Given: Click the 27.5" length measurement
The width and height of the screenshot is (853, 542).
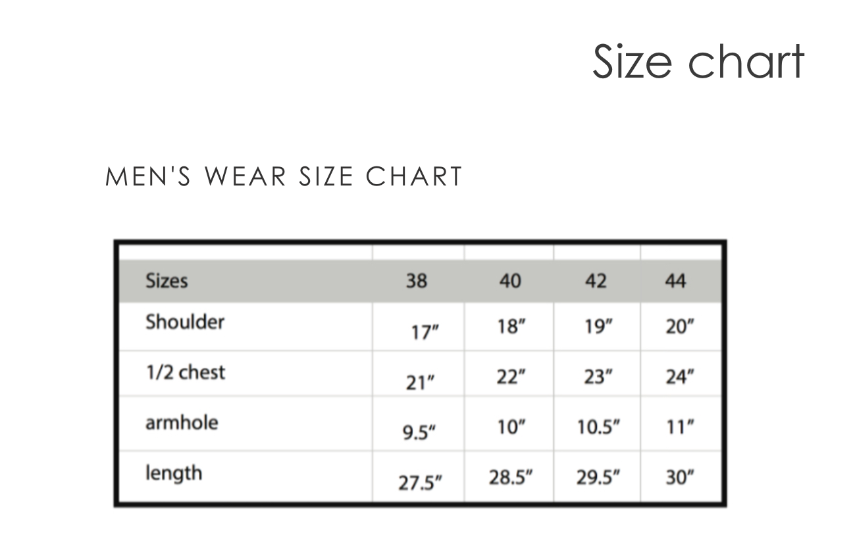Looking at the screenshot, I should pyautogui.click(x=420, y=483).
